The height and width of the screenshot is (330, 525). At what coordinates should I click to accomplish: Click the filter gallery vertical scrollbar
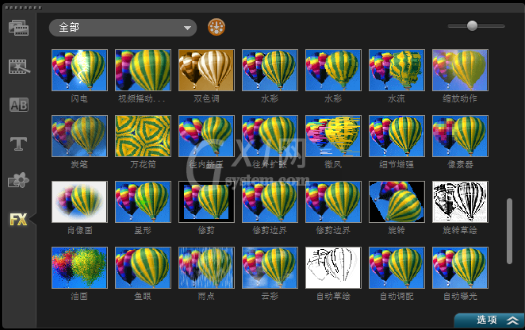[509, 231]
